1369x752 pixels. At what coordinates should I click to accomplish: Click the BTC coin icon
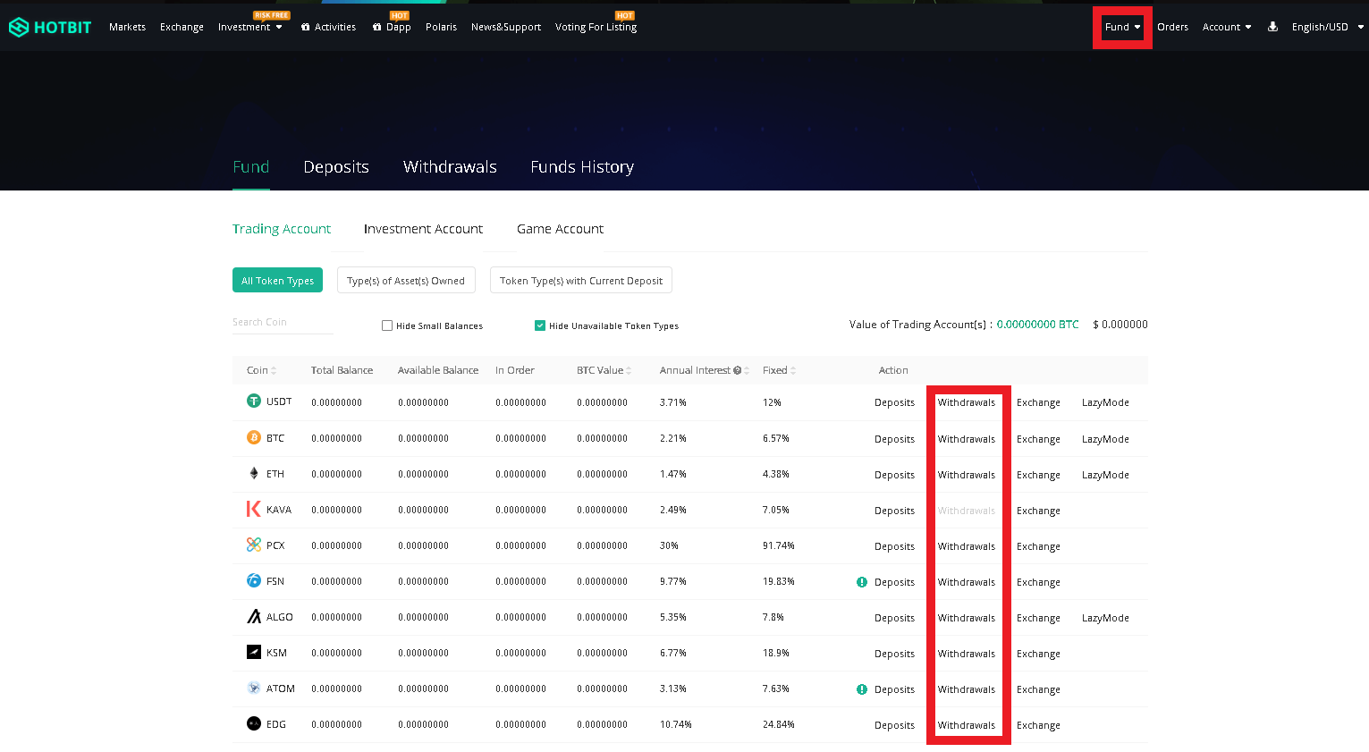pos(254,437)
